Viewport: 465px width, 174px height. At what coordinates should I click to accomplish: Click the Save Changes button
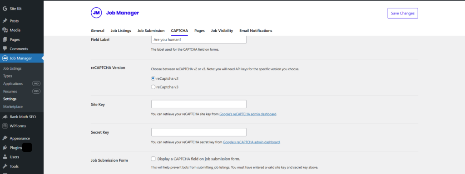(403, 13)
